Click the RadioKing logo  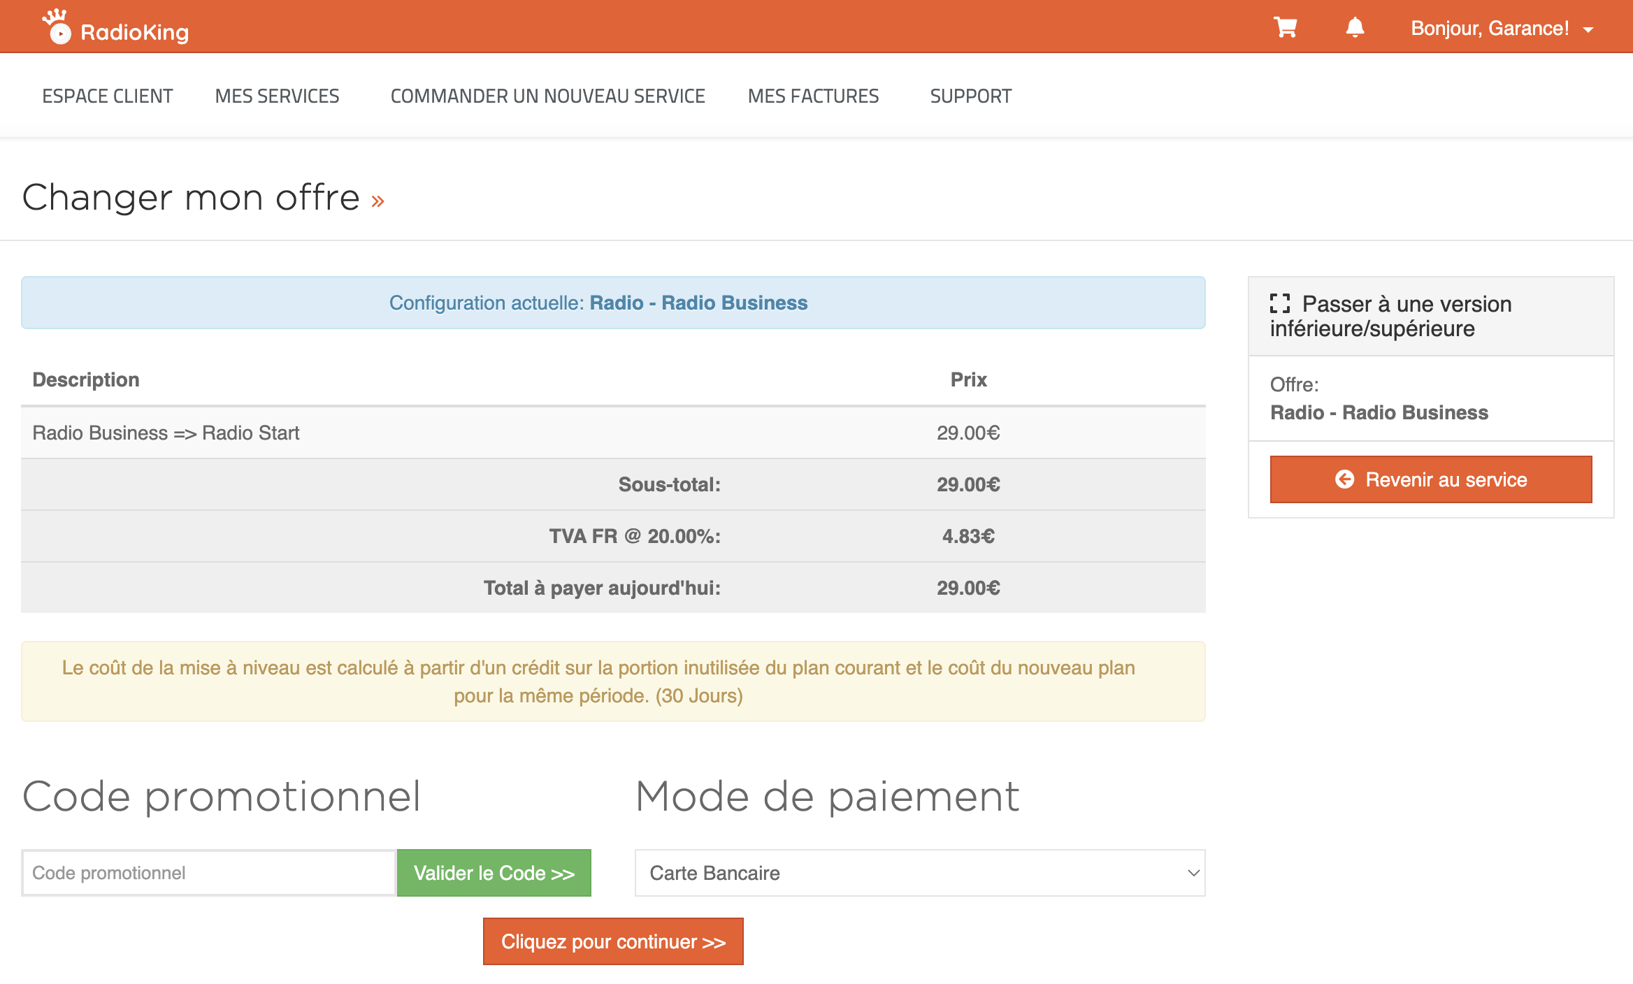pos(115,28)
